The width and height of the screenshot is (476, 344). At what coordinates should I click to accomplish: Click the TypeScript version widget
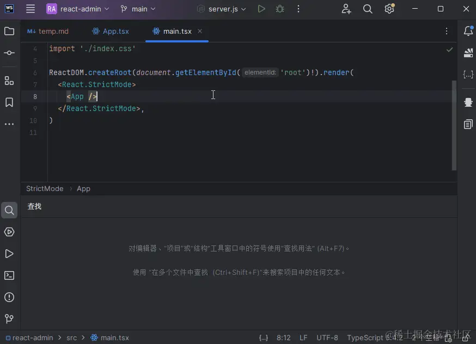(375, 337)
